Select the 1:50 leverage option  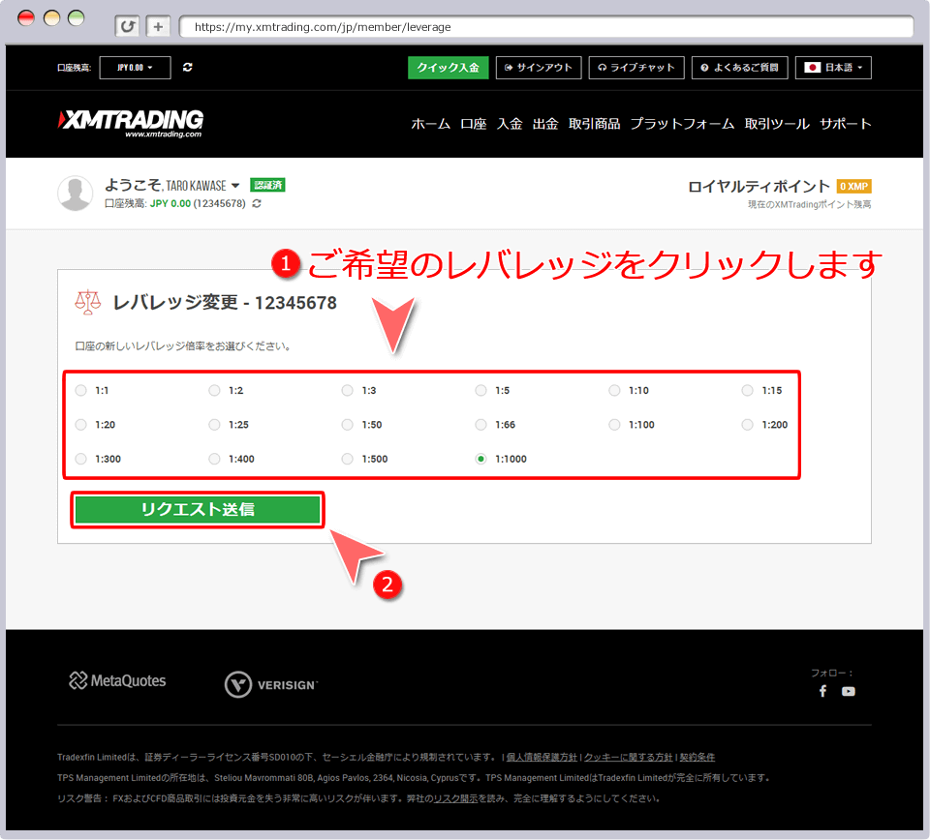[348, 425]
